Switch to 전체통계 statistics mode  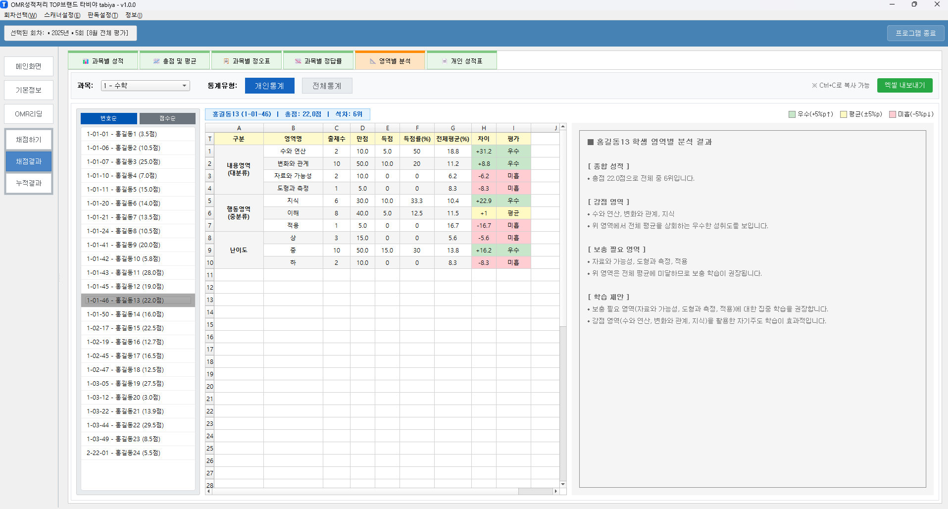point(327,86)
